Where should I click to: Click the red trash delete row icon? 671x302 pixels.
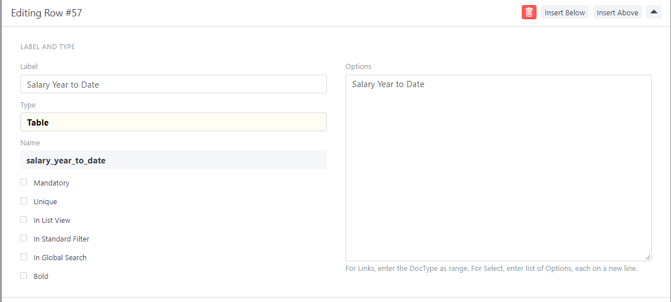529,12
